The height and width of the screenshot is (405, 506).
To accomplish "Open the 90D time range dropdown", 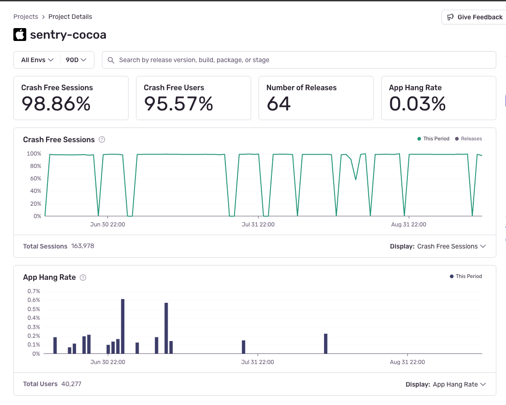I will pyautogui.click(x=76, y=60).
